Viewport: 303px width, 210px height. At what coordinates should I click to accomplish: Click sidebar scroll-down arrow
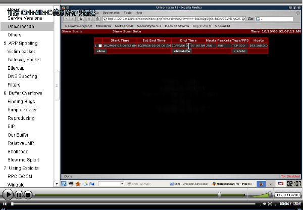pos(57,184)
